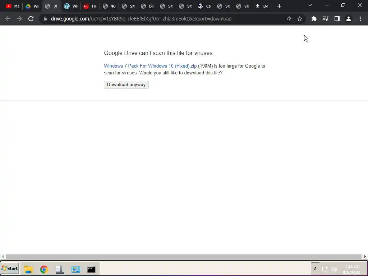This screenshot has width=368, height=276.
Task: Open the Chrome profile icon
Action: (x=349, y=19)
